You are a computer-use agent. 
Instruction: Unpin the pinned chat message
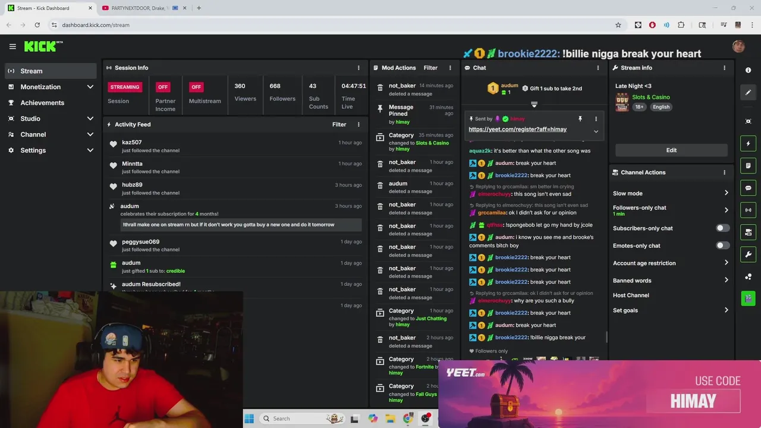tap(580, 119)
